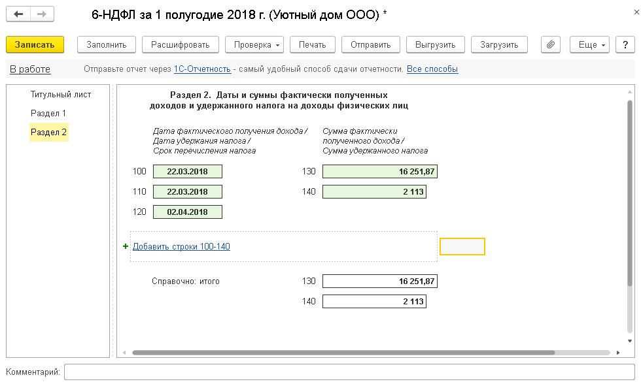This screenshot has height=384, width=641.
Task: Click the horizontal scrollbar right arrow
Action: click(618, 353)
